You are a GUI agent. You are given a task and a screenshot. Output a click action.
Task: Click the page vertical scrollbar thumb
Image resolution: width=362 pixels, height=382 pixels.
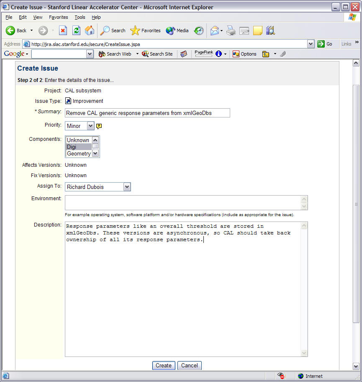point(356,204)
